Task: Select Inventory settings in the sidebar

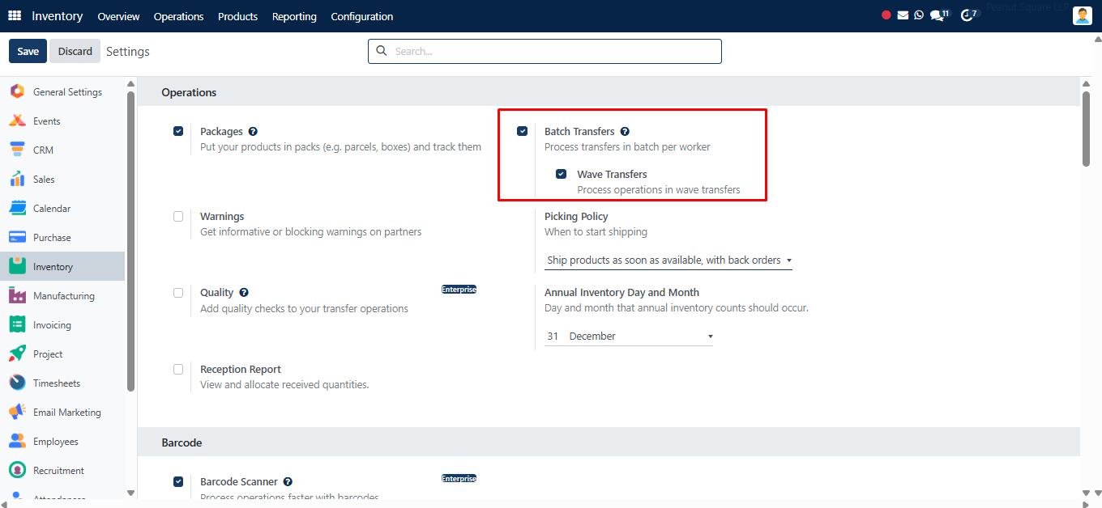Action: [62, 267]
